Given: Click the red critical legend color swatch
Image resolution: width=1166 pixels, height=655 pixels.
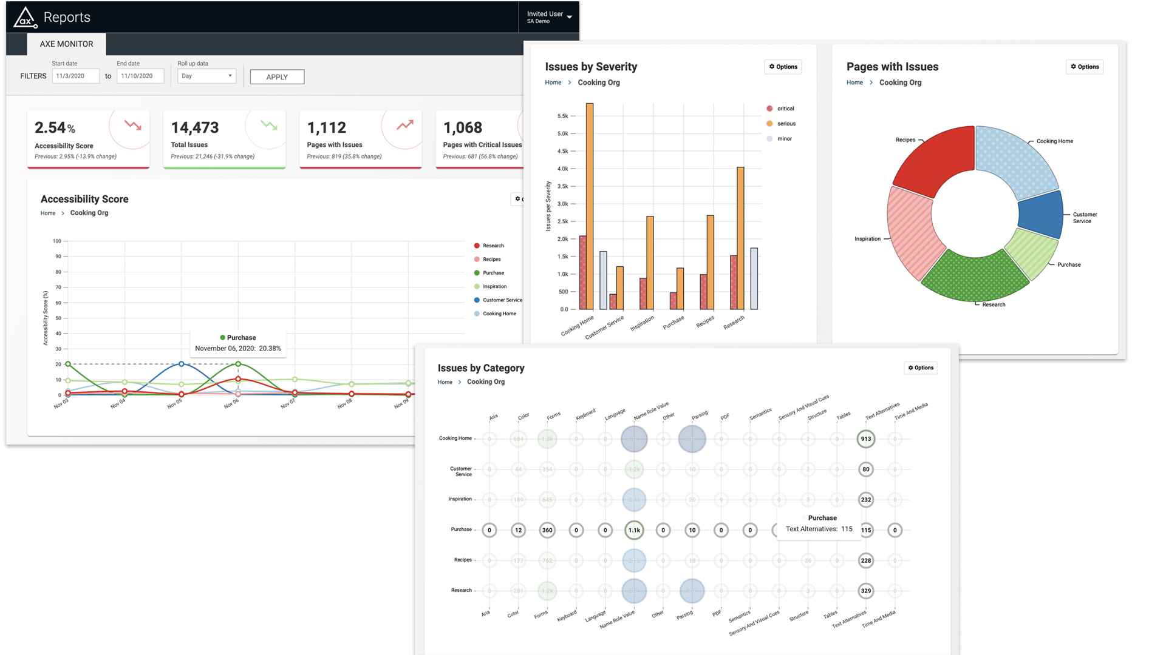Looking at the screenshot, I should point(770,108).
